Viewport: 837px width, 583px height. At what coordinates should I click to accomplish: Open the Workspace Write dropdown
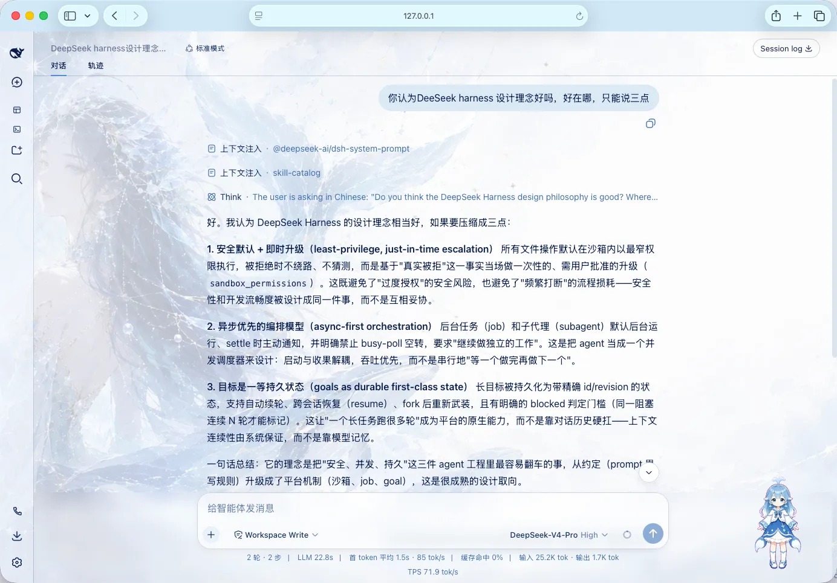[276, 535]
